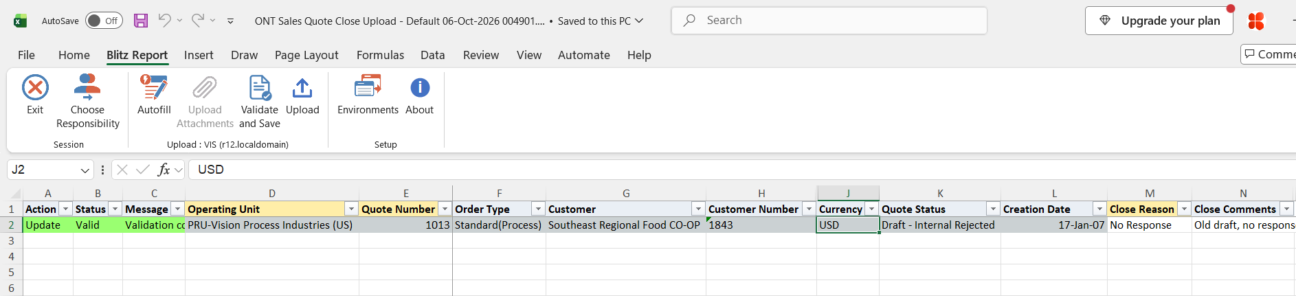Open the Draw tab
The height and width of the screenshot is (296, 1296).
(244, 55)
